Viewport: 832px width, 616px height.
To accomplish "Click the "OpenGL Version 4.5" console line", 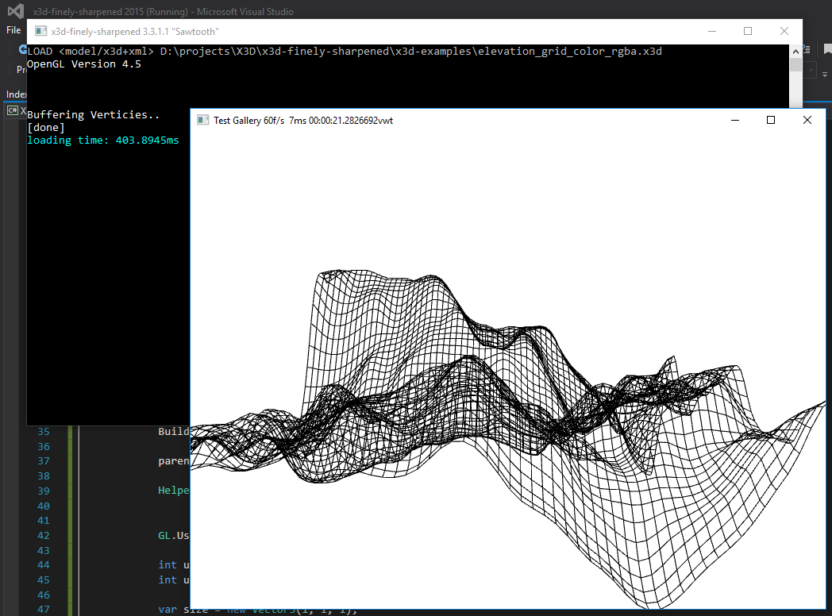I will click(84, 64).
